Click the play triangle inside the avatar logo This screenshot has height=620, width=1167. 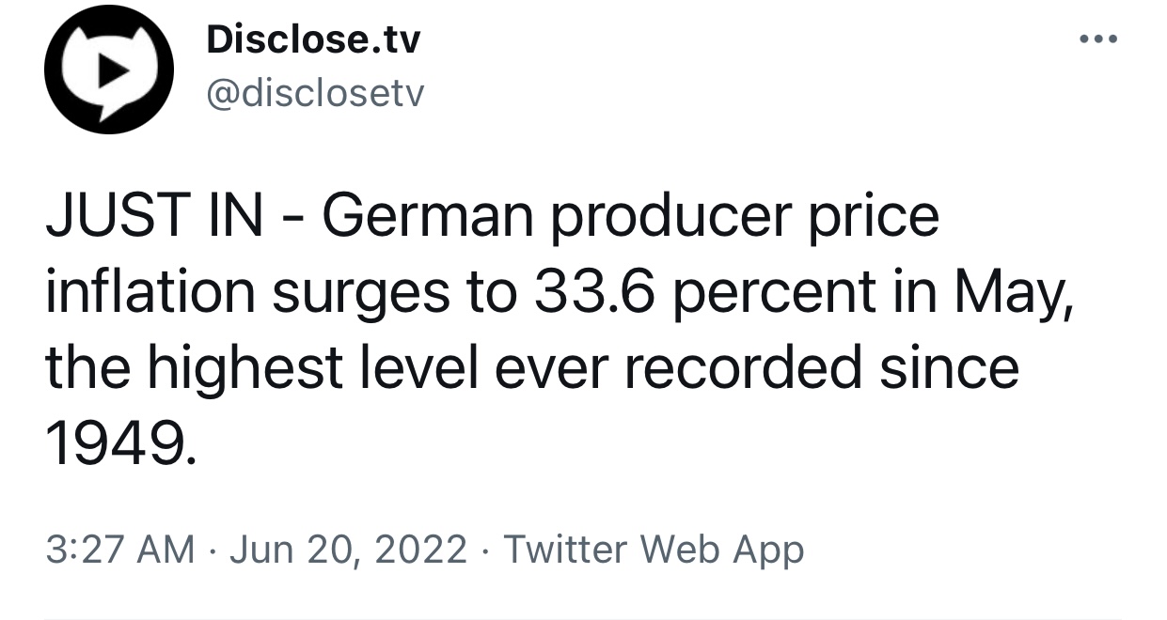[x=113, y=70]
